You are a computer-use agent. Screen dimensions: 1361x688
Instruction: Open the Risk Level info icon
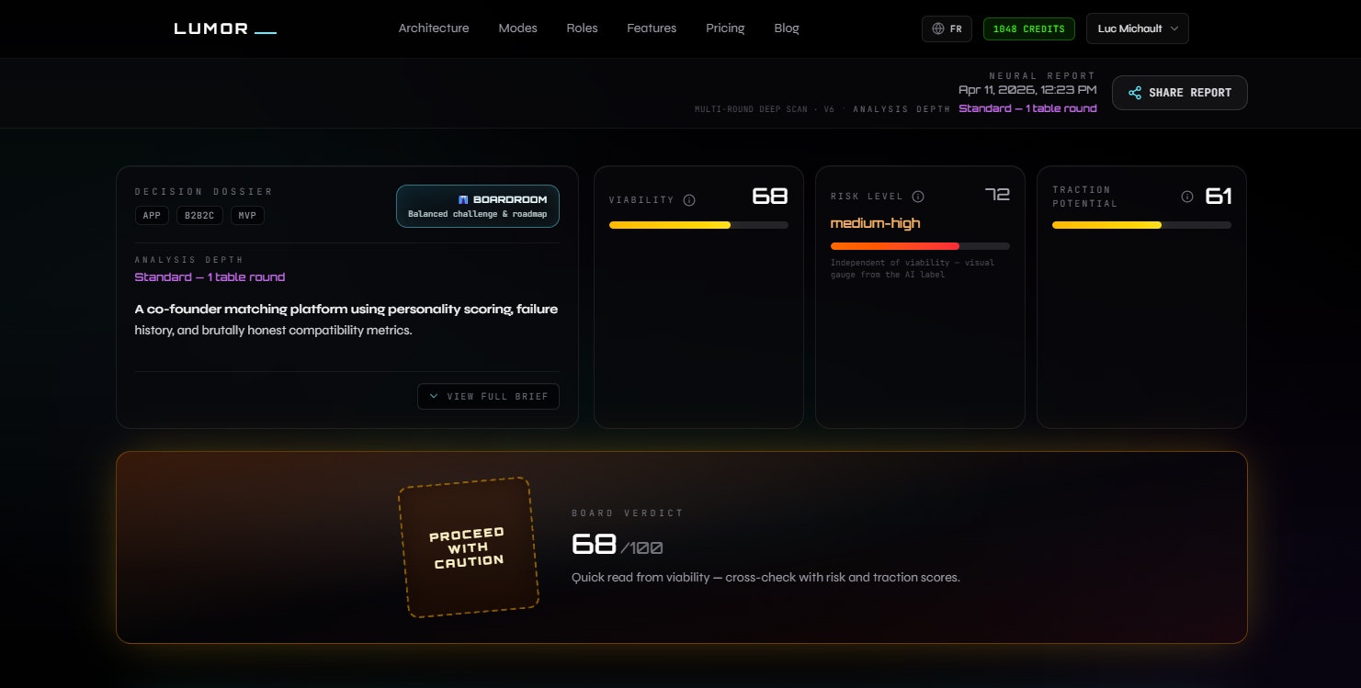pos(918,197)
